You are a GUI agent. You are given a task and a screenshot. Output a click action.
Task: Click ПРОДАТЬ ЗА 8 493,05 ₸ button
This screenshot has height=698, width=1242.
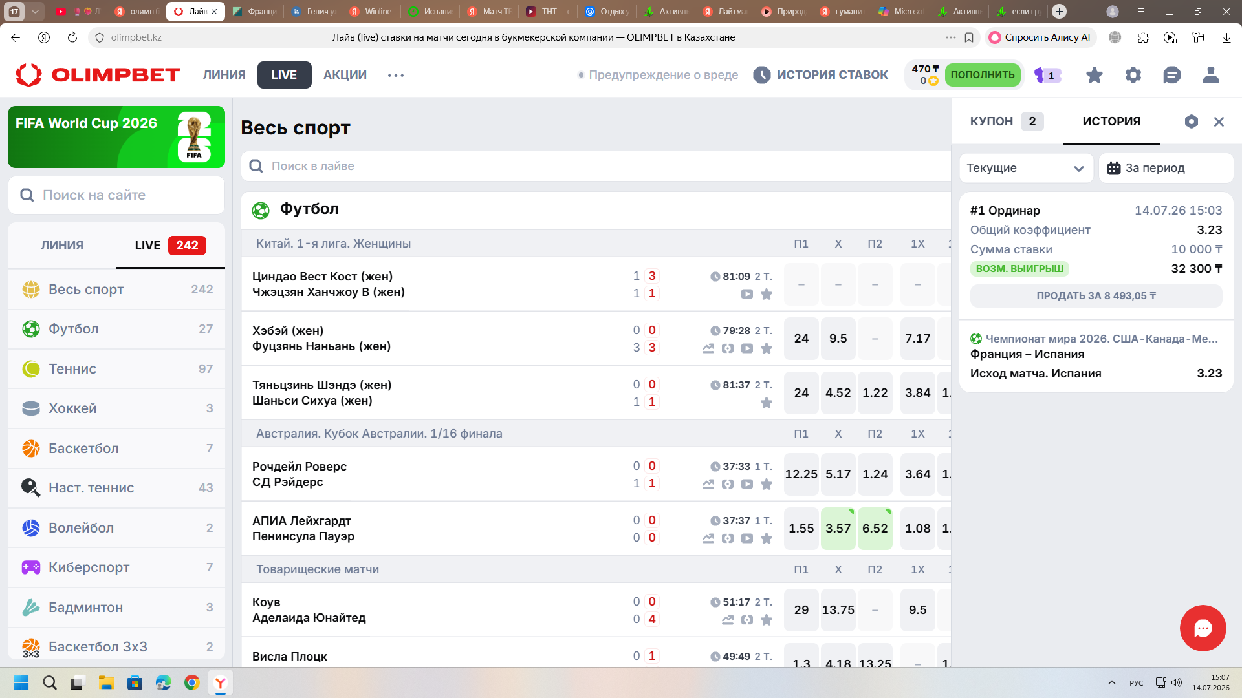tap(1096, 296)
